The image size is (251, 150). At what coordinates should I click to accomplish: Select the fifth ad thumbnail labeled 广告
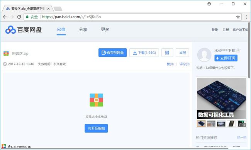point(241,124)
